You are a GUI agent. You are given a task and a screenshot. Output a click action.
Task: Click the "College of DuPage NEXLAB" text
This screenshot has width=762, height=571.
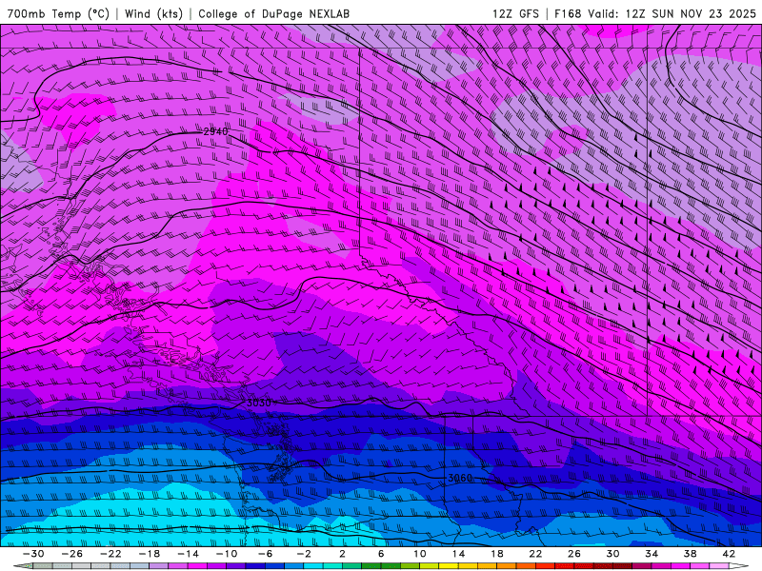pos(273,13)
